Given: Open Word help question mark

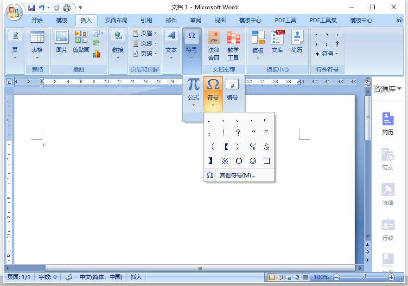Looking at the screenshot, I should [x=399, y=20].
